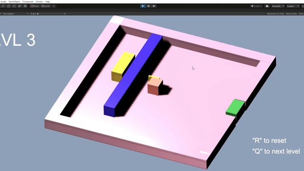The image size is (304, 171).
Task: Toggle grid snapping icon next to Local
Action: pos(54,6)
